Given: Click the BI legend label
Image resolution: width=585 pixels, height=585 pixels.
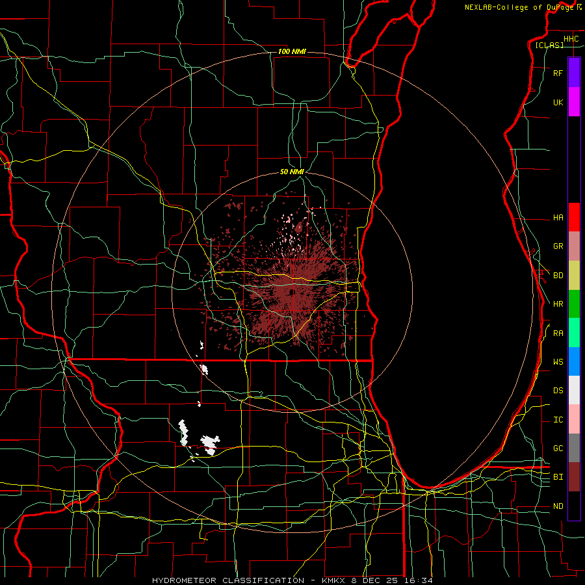Looking at the screenshot, I should pos(558,477).
